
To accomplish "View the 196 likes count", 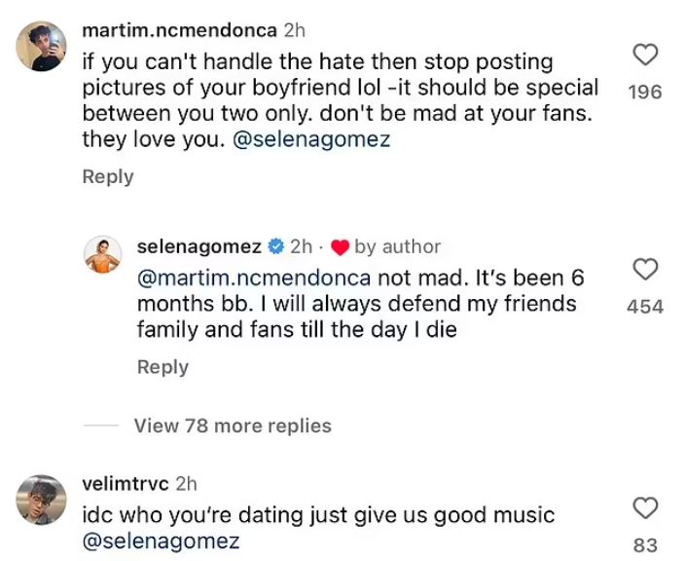I will [x=645, y=92].
